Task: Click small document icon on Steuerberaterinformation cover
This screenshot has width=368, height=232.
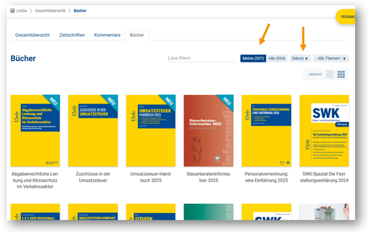Action: point(217,159)
